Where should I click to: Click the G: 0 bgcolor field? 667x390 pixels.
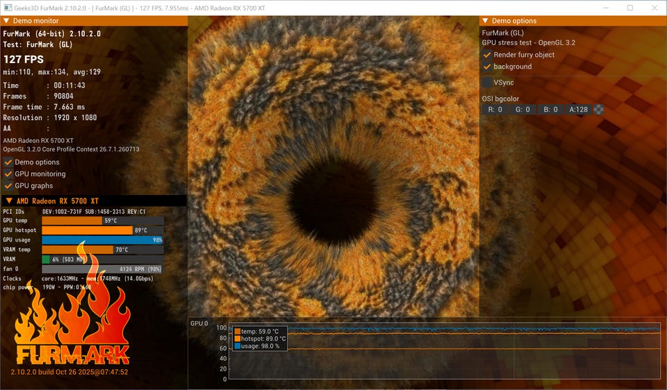tap(522, 110)
